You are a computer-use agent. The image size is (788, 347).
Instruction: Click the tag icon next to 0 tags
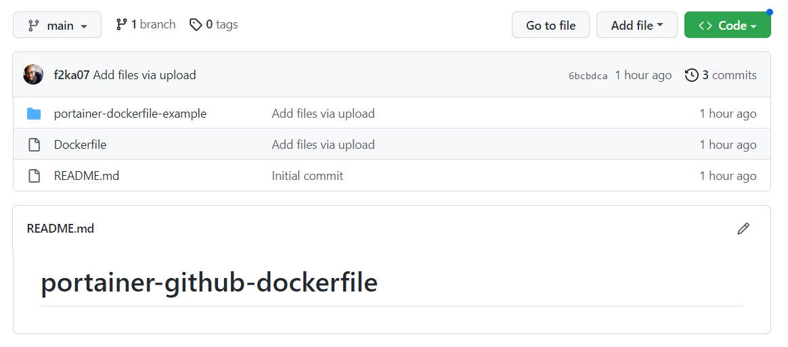(x=196, y=24)
